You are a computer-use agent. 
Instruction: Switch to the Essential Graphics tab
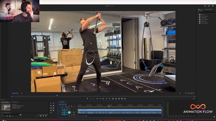[x=208, y=9]
